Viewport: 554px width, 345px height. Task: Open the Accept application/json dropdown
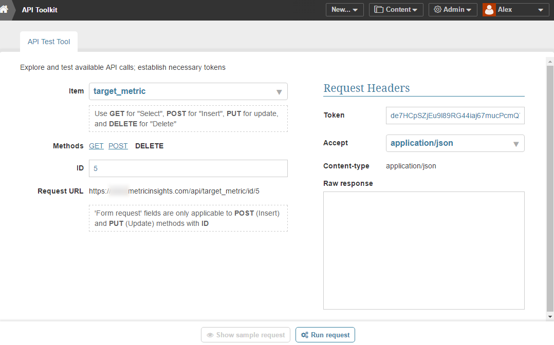(x=516, y=144)
